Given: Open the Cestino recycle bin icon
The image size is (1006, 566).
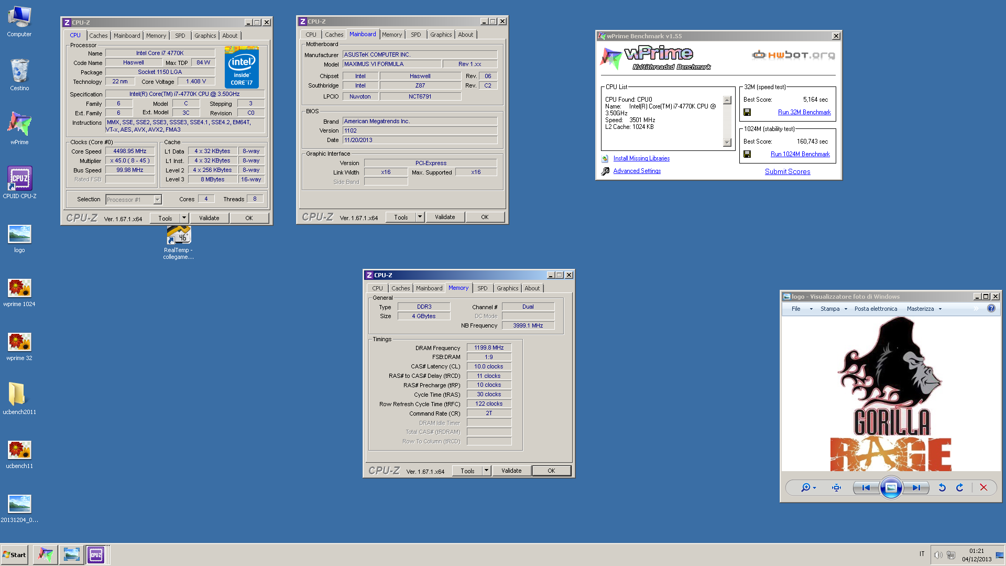Looking at the screenshot, I should (x=19, y=74).
